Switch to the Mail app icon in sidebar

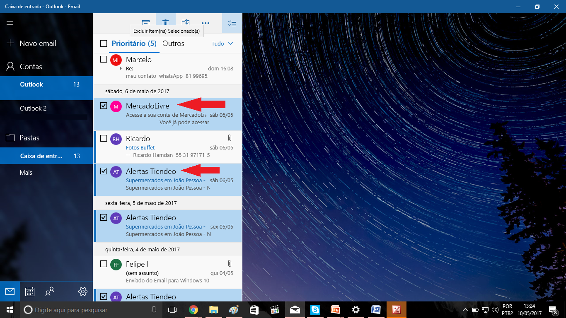[10, 291]
